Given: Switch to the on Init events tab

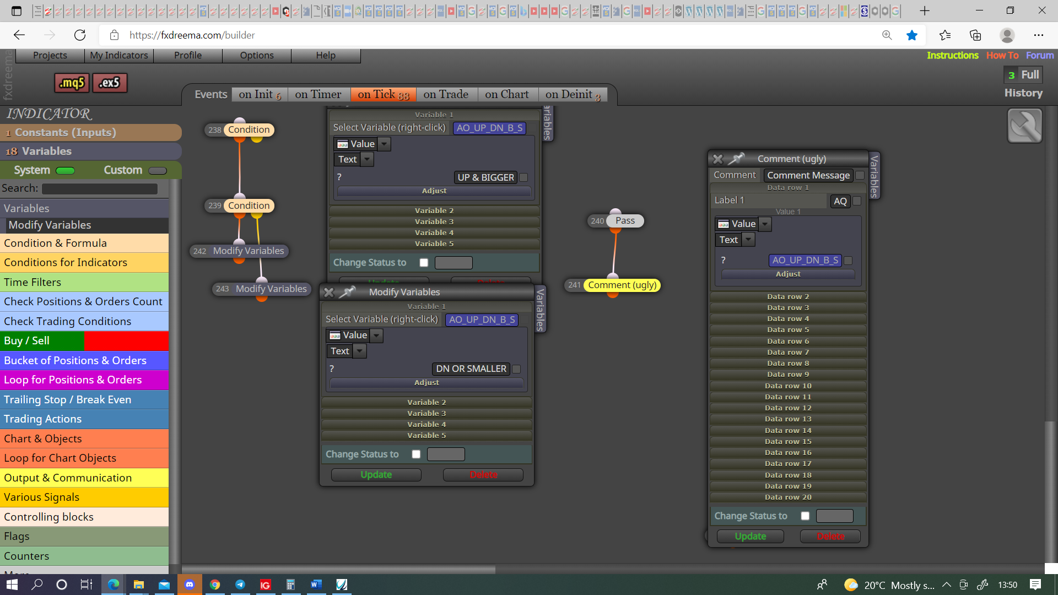Looking at the screenshot, I should pos(260,95).
